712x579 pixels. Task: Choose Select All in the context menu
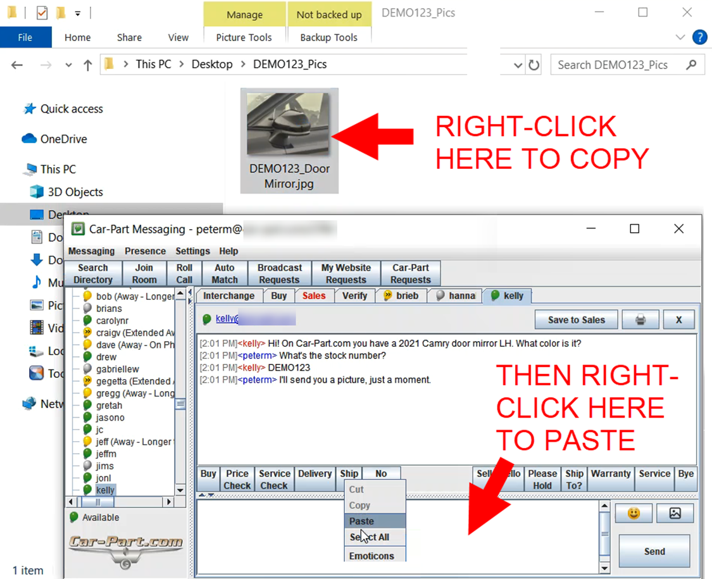click(375, 537)
